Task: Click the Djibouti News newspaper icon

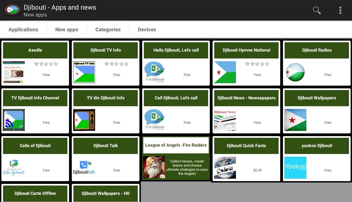Action: pyautogui.click(x=225, y=120)
